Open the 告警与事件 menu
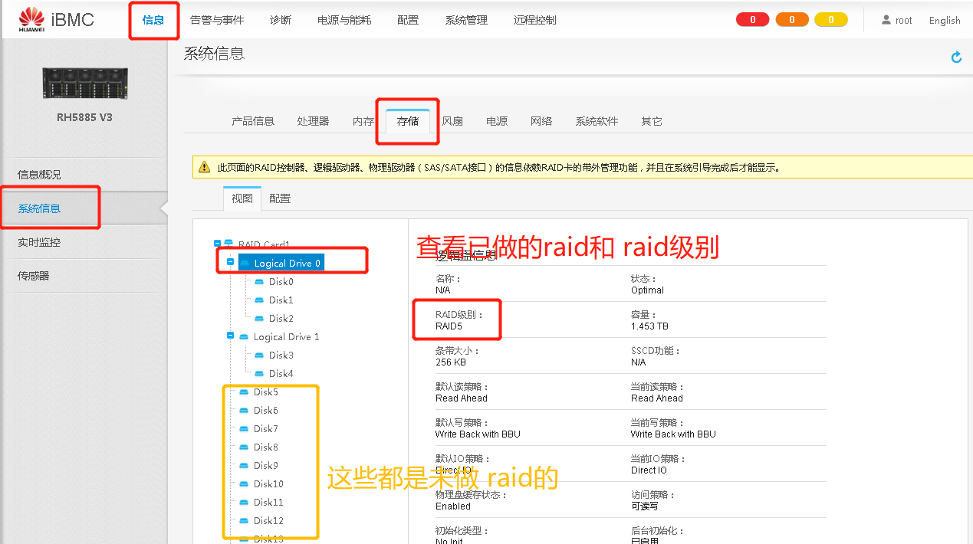The width and height of the screenshot is (973, 544). tap(217, 20)
